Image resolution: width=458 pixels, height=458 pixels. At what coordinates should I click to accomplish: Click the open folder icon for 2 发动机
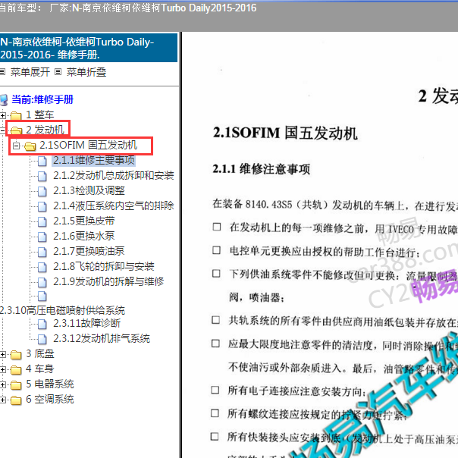[17, 130]
